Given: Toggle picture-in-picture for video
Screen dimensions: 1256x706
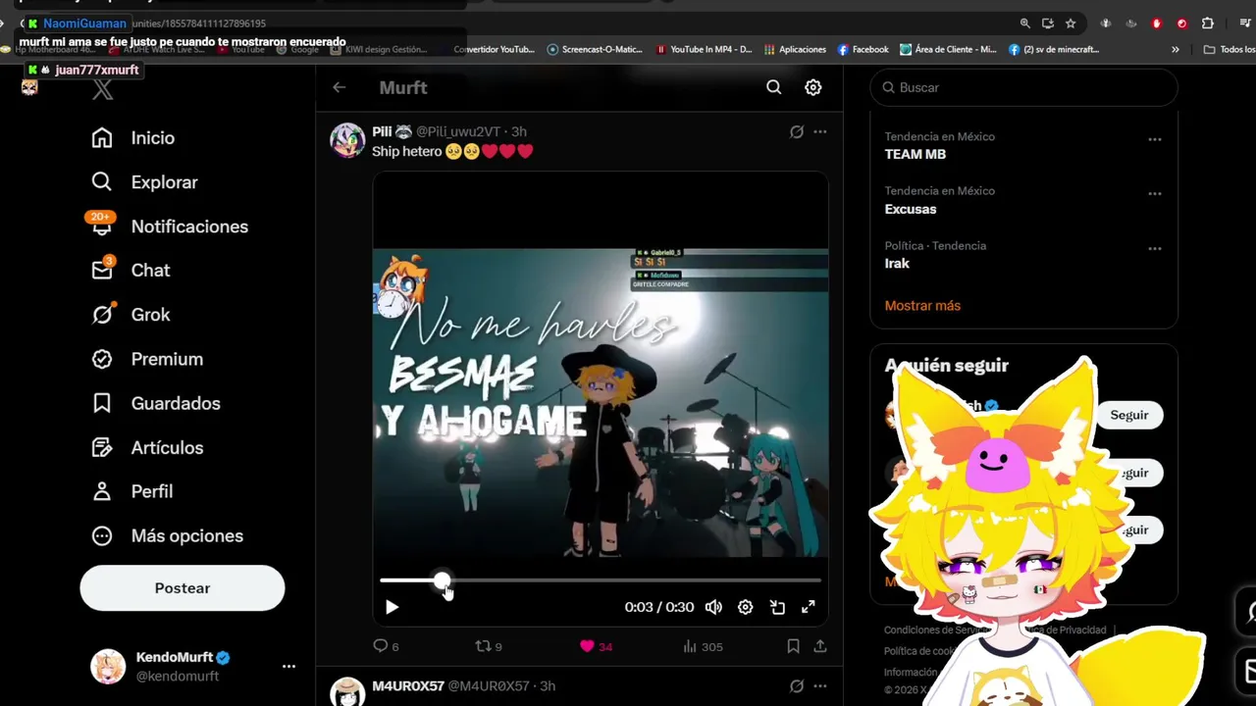Looking at the screenshot, I should click(777, 607).
